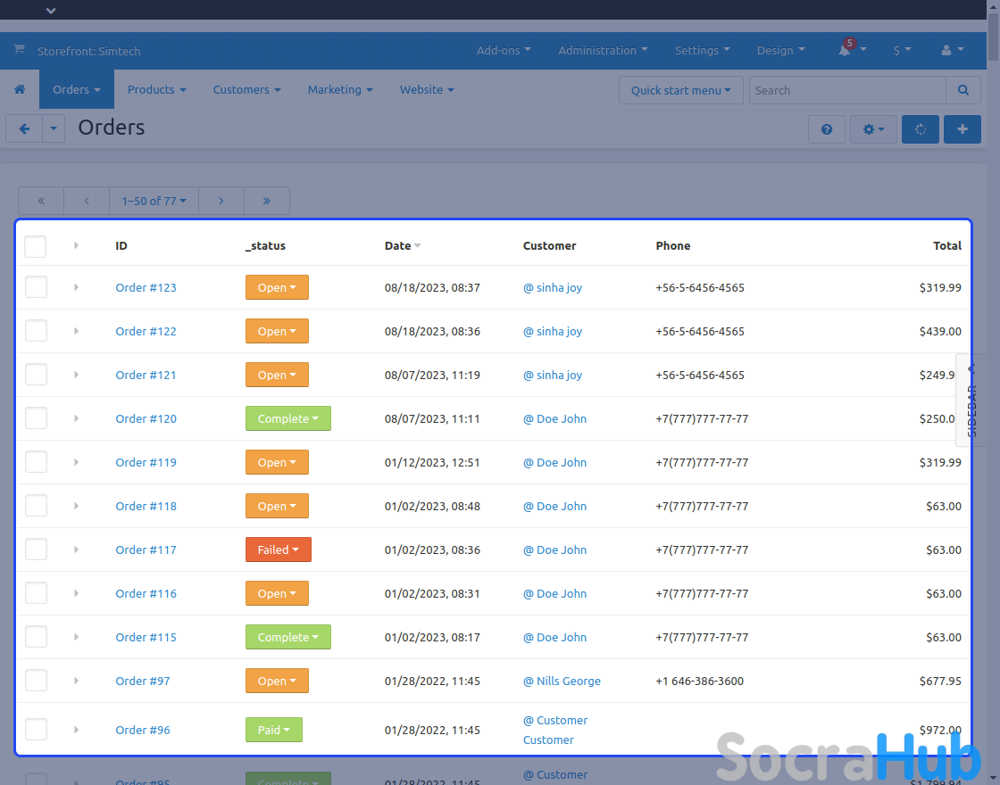The image size is (1000, 785).
Task: Open Complete status dropdown for Order #120
Action: click(287, 418)
